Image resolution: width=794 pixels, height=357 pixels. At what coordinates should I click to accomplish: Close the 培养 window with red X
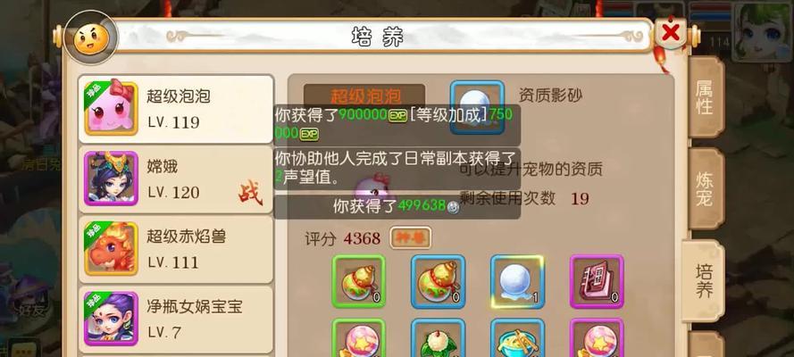(671, 33)
